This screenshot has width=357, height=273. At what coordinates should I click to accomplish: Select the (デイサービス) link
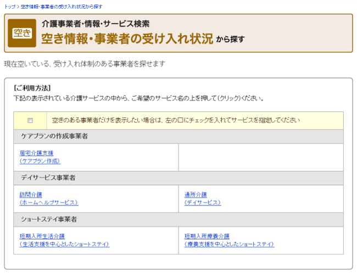point(203,202)
